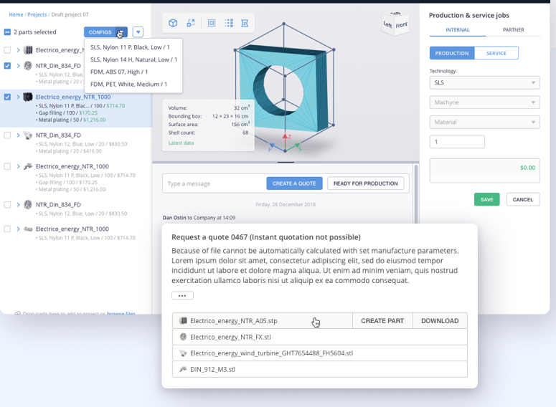Screen dimensions: 556x407
Task: Click the icon next to DIN_912_M3.stl
Action: point(183,369)
